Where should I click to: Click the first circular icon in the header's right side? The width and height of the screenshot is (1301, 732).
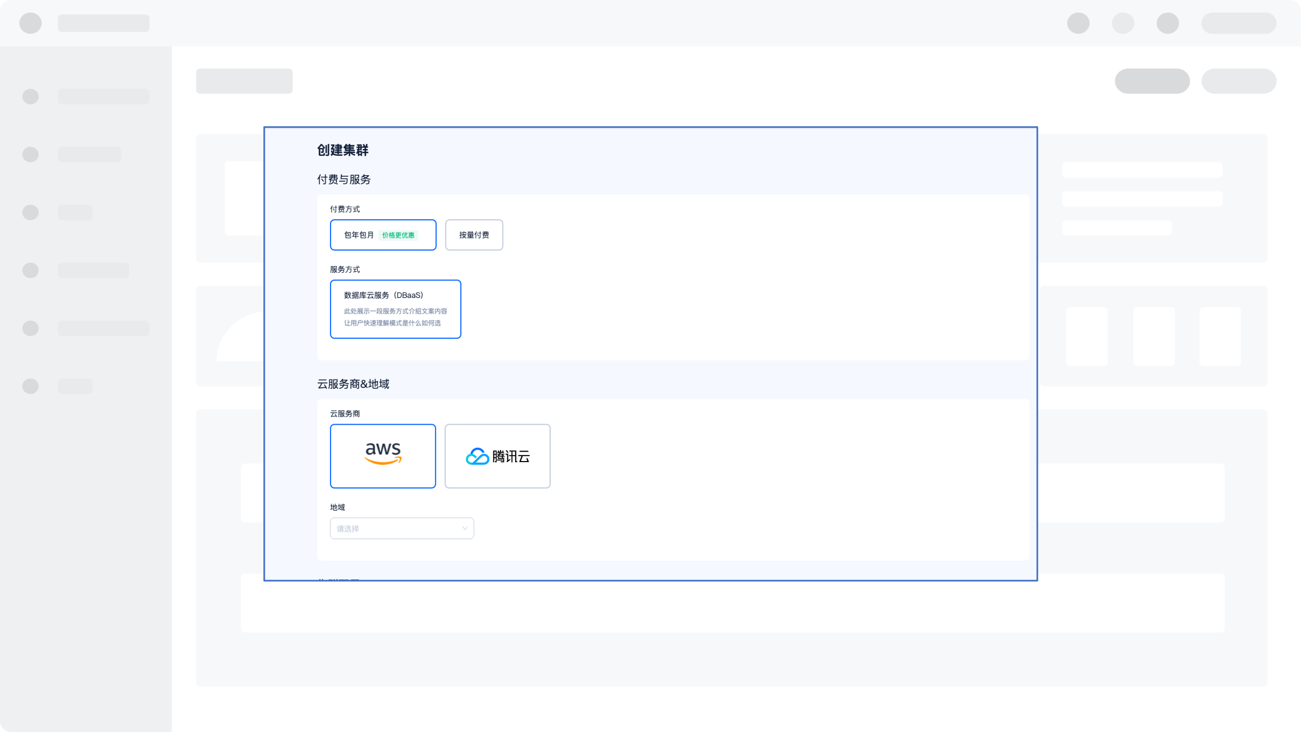pos(1077,23)
